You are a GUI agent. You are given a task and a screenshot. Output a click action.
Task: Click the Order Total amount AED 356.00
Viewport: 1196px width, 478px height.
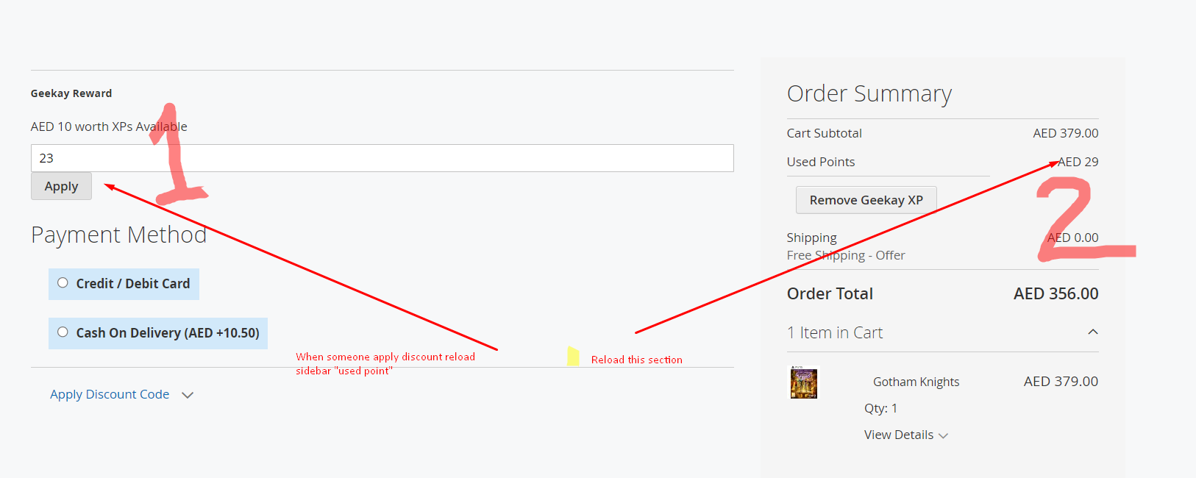coord(1056,294)
